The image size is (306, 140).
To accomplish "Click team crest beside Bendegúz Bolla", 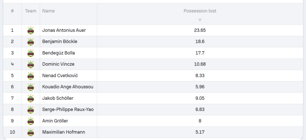I will pyautogui.click(x=31, y=53).
